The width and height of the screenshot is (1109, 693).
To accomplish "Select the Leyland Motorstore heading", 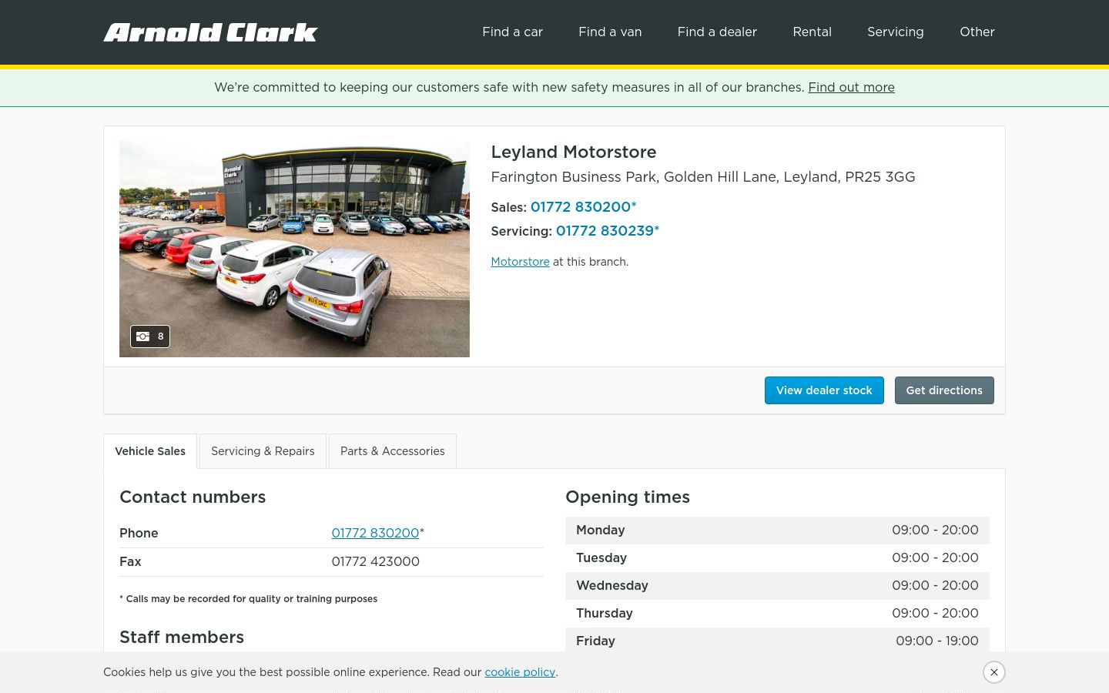I will tap(574, 152).
